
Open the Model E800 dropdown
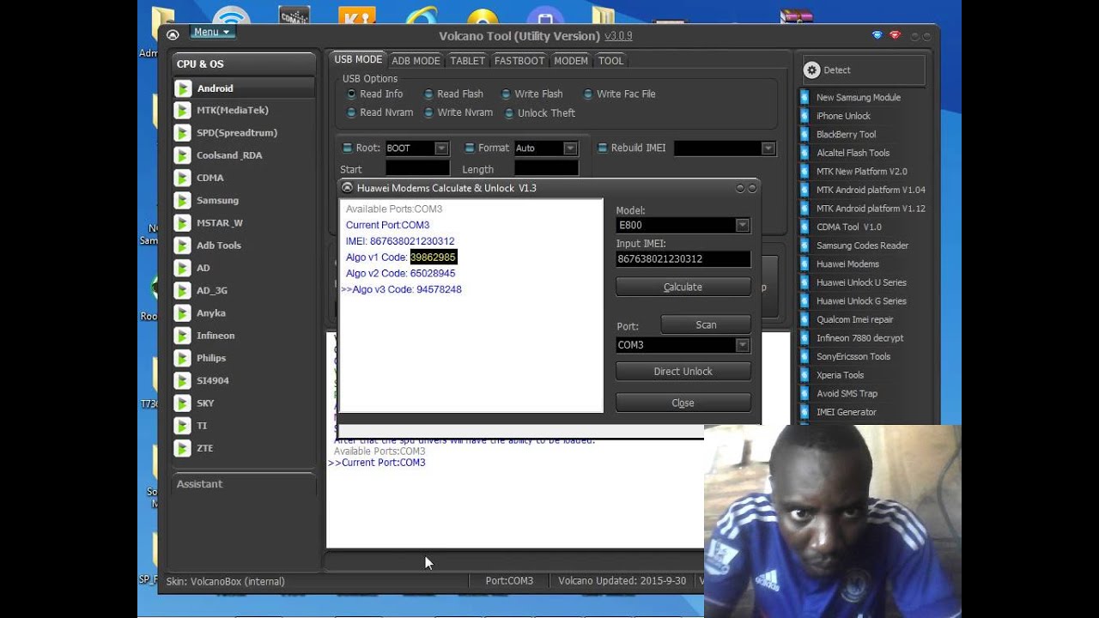point(742,225)
